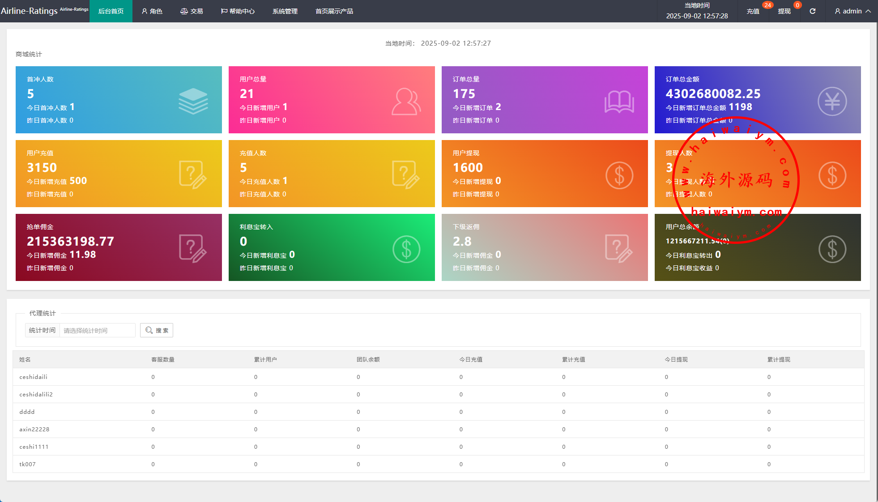
Task: Expand the admin user dropdown
Action: (852, 11)
